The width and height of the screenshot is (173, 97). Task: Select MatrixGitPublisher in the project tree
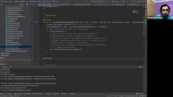(14, 49)
